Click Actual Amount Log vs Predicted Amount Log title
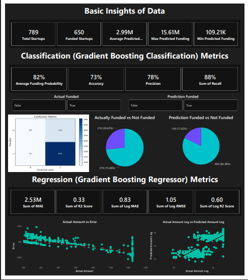Screen dimensions: 248x280 click(x=194, y=222)
